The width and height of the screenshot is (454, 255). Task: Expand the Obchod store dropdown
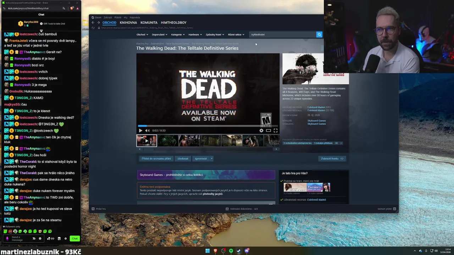pos(142,34)
